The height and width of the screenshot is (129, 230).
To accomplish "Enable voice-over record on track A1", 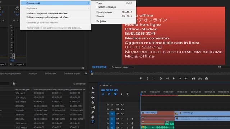I will click(132, 119).
